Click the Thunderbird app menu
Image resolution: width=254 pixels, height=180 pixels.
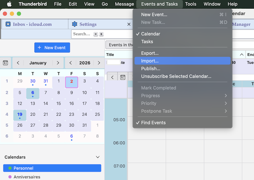pyautogui.click(x=33, y=4)
